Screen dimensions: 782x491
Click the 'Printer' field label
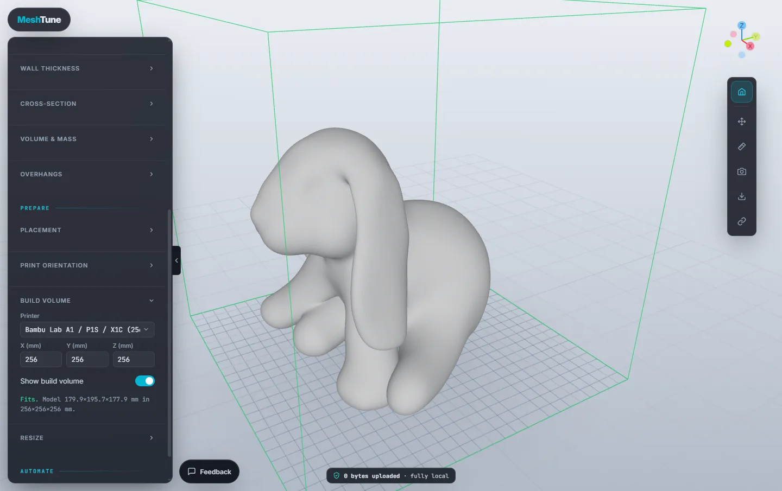pos(30,316)
